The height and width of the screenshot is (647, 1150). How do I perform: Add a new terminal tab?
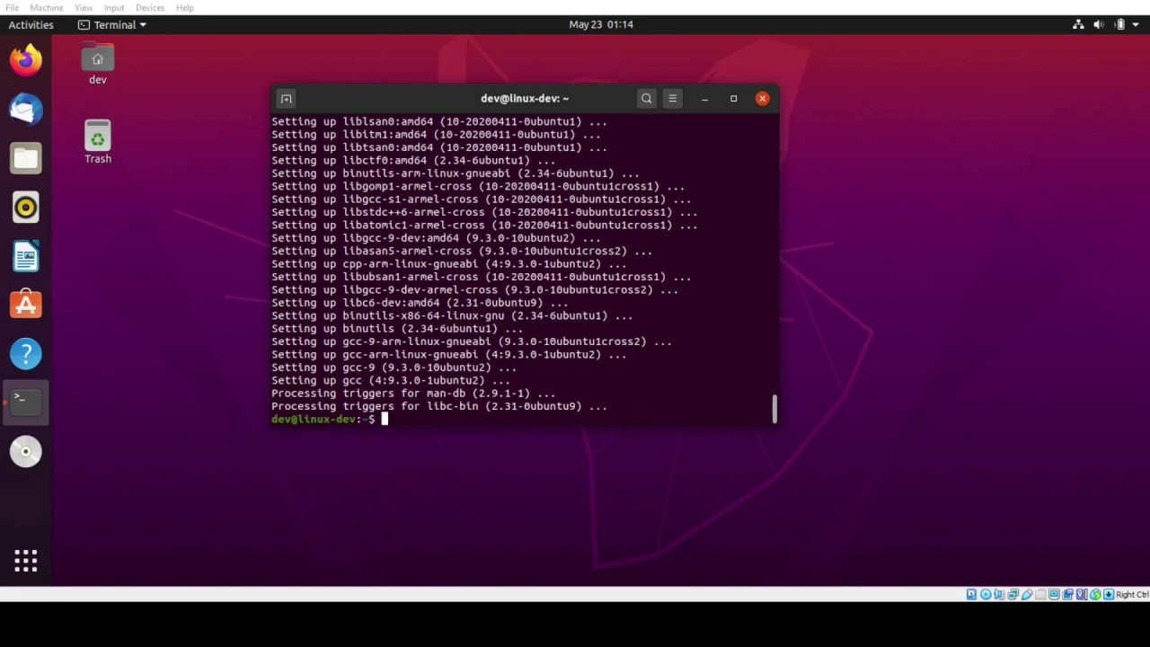[x=287, y=99]
